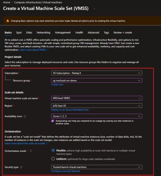Open the Security type dropdown
The image size is (161, 176).
[x=97, y=167]
